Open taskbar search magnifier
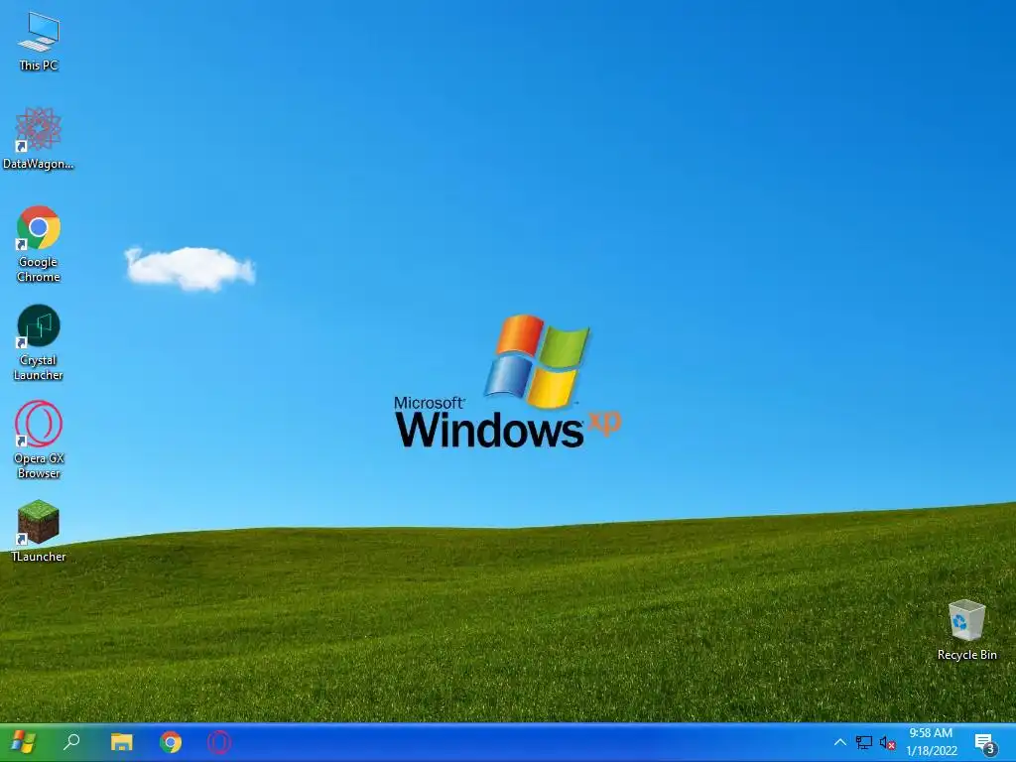 click(x=71, y=742)
